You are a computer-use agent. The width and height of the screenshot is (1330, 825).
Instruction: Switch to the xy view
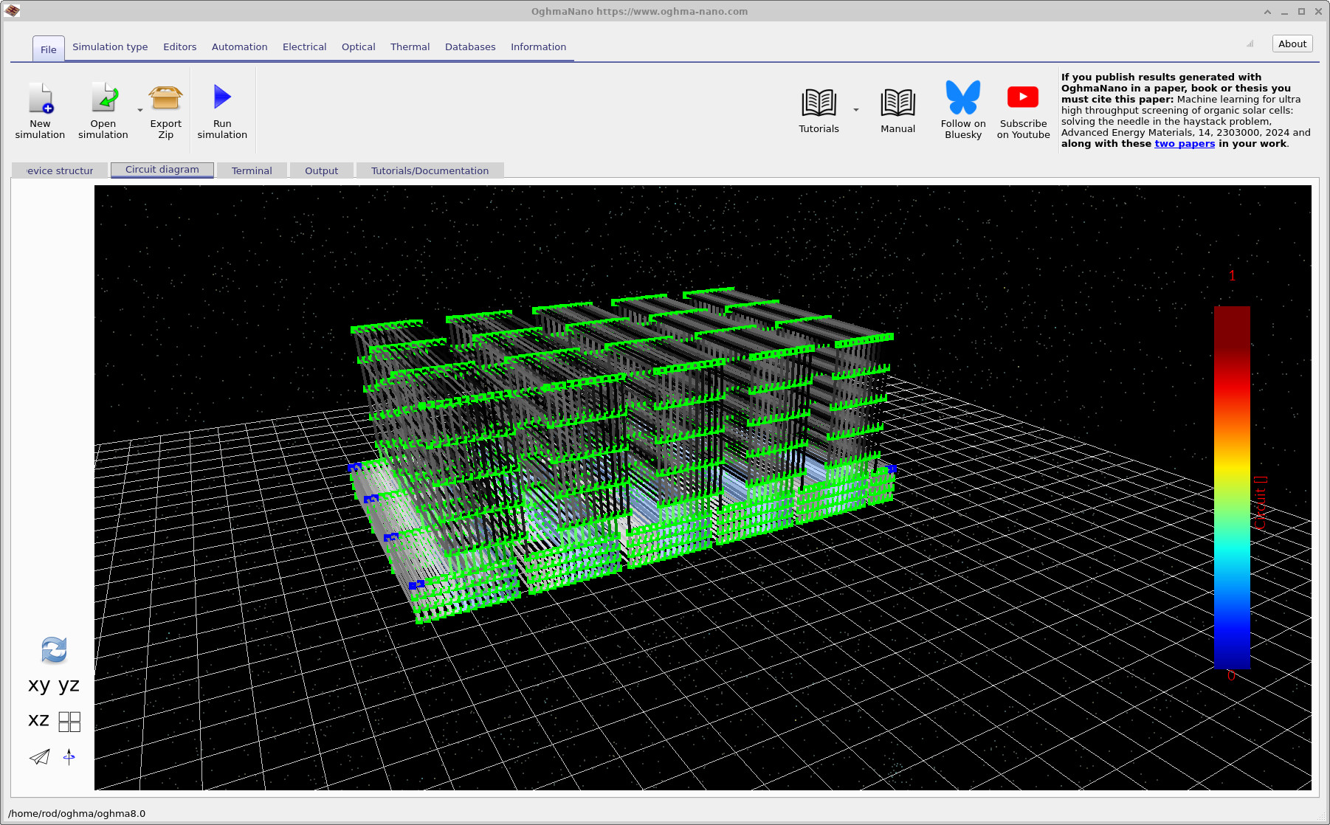pyautogui.click(x=38, y=686)
